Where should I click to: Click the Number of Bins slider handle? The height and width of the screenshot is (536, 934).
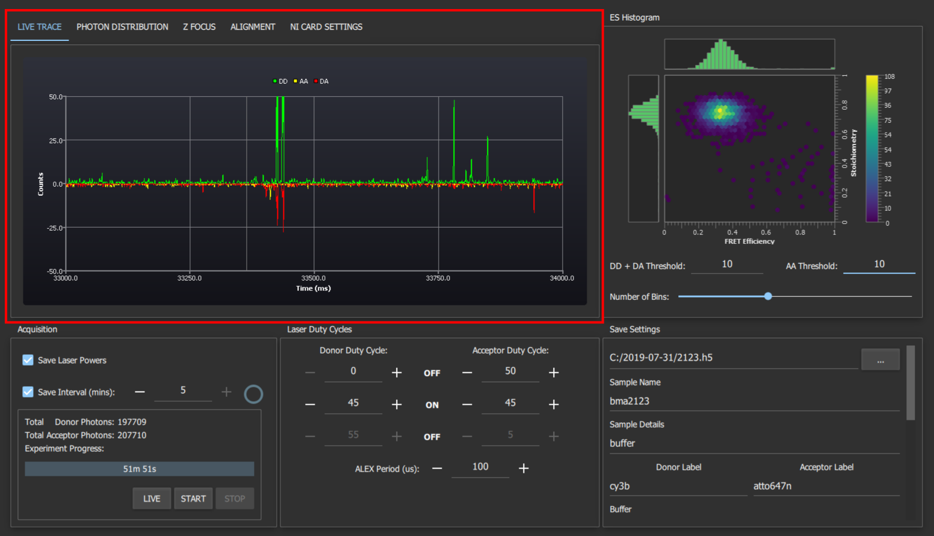click(768, 296)
